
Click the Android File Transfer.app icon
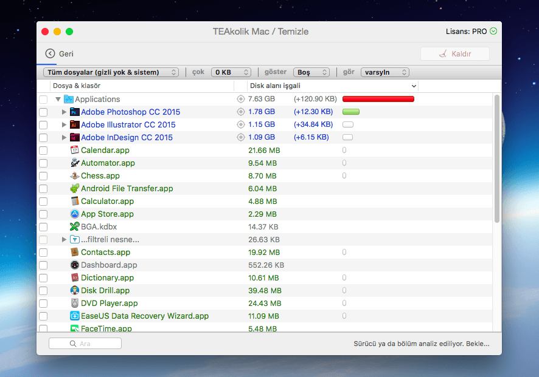point(75,188)
